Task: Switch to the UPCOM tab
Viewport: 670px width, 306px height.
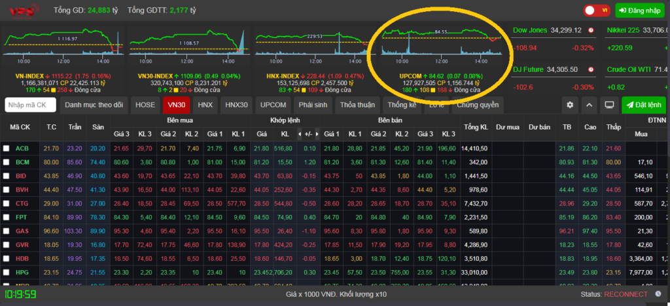Action: coord(273,105)
